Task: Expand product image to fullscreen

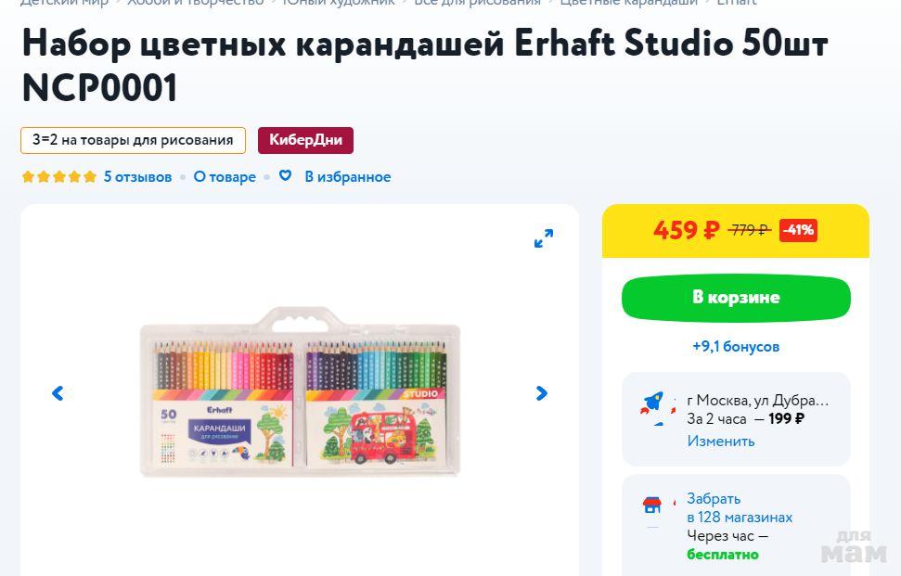Action: pyautogui.click(x=544, y=238)
